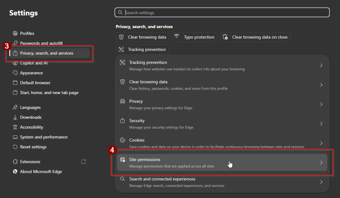The height and width of the screenshot is (198, 340).
Task: Click the Extensions puzzle icon
Action: point(15,162)
